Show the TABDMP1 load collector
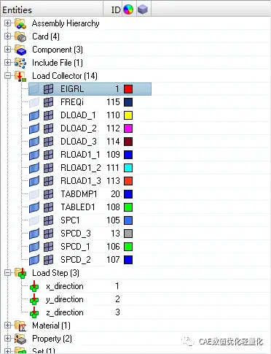The width and height of the screenshot is (271, 354). tap(34, 194)
